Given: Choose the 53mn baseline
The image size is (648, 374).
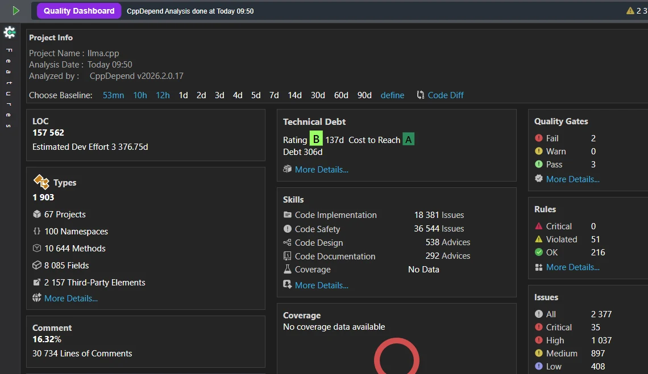Looking at the screenshot, I should (113, 95).
